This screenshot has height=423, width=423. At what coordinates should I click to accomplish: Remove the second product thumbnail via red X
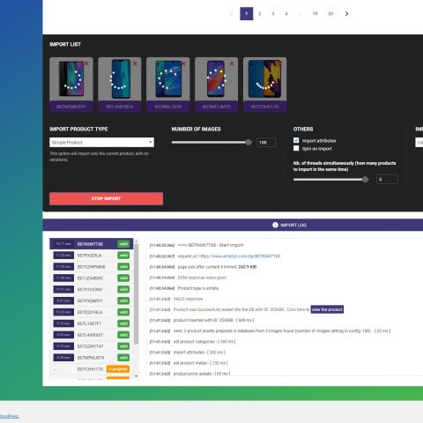coord(135,63)
